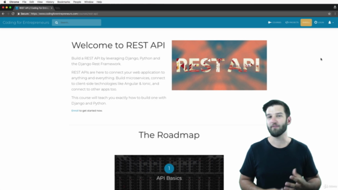Click The Roadmap heading
This screenshot has height=190, width=338.
[x=169, y=135]
